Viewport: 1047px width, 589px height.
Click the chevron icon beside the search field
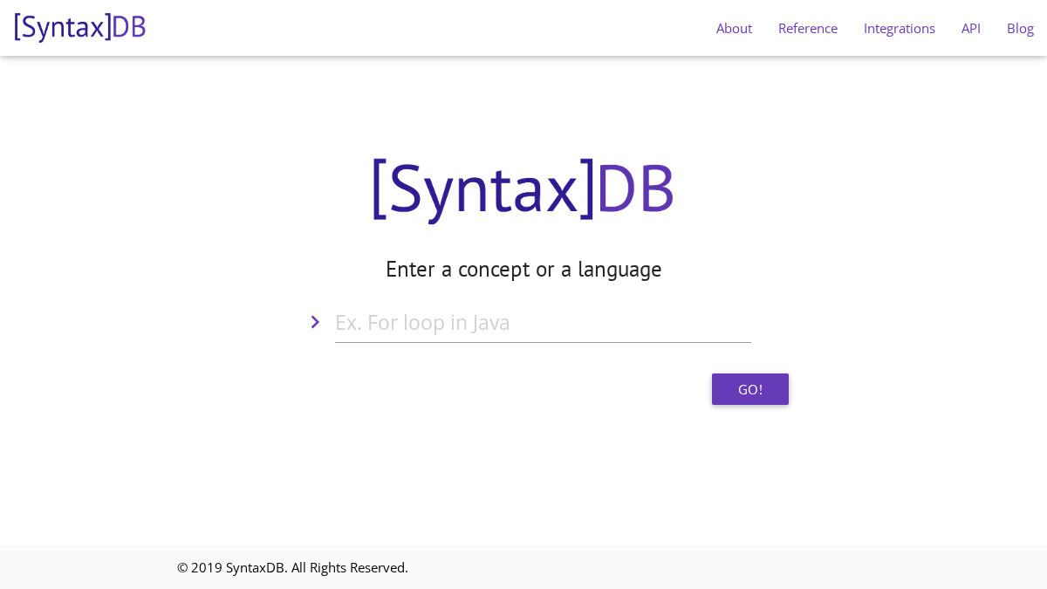315,322
